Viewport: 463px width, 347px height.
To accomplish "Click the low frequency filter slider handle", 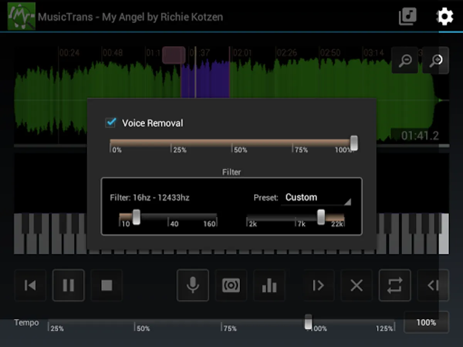I will 136,217.
